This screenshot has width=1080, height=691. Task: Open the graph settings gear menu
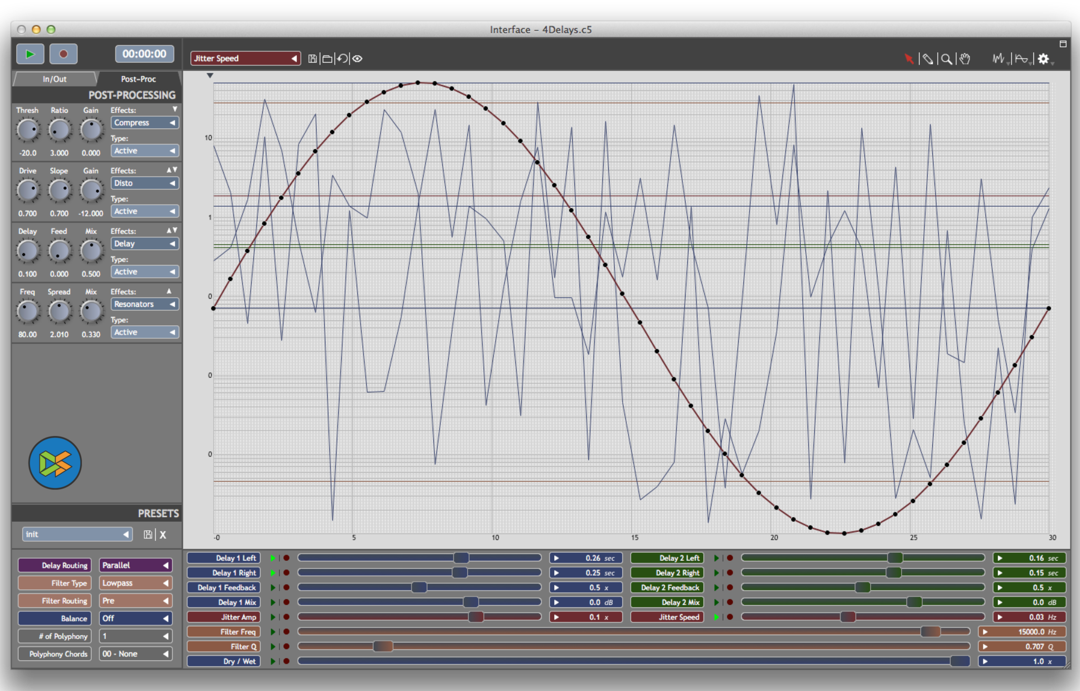tap(1044, 59)
